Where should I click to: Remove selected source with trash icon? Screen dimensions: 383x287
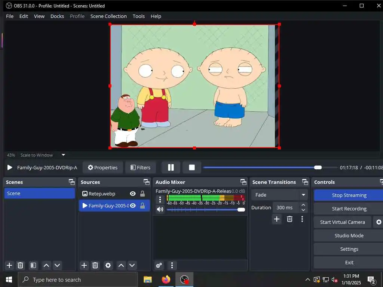[95, 265]
